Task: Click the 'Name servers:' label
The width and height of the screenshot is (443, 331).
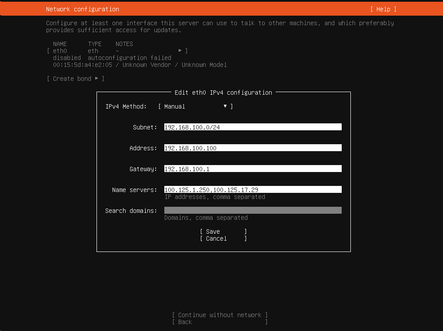Action: 134,190
